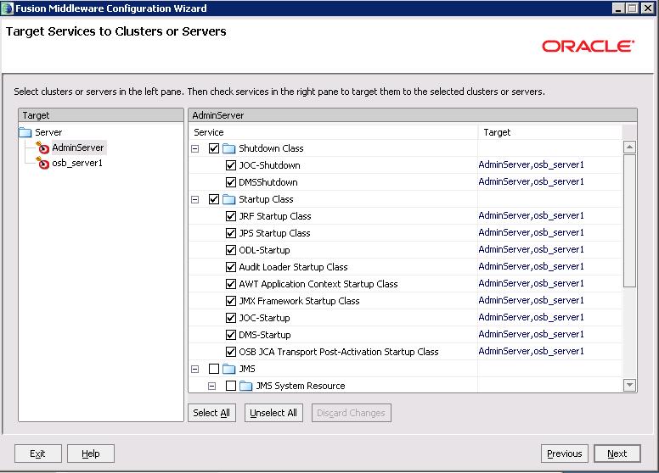The height and width of the screenshot is (473, 659).
Task: Uncheck the JOC-Startup checkbox
Action: click(x=231, y=318)
